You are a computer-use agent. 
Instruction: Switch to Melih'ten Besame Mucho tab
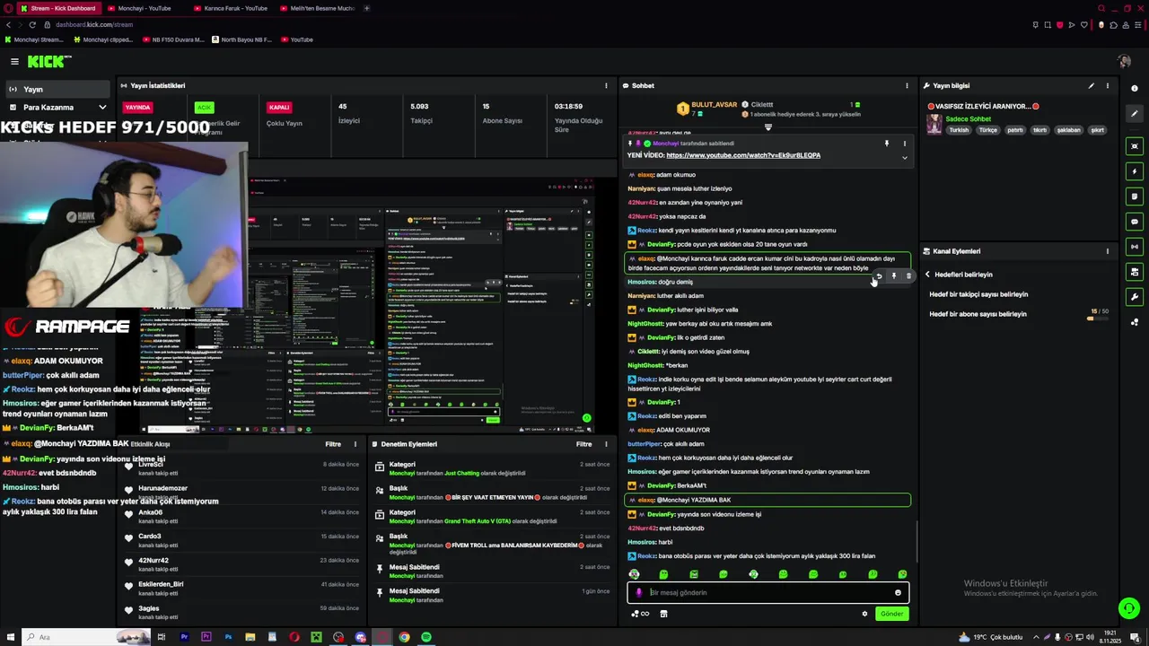tap(317, 8)
